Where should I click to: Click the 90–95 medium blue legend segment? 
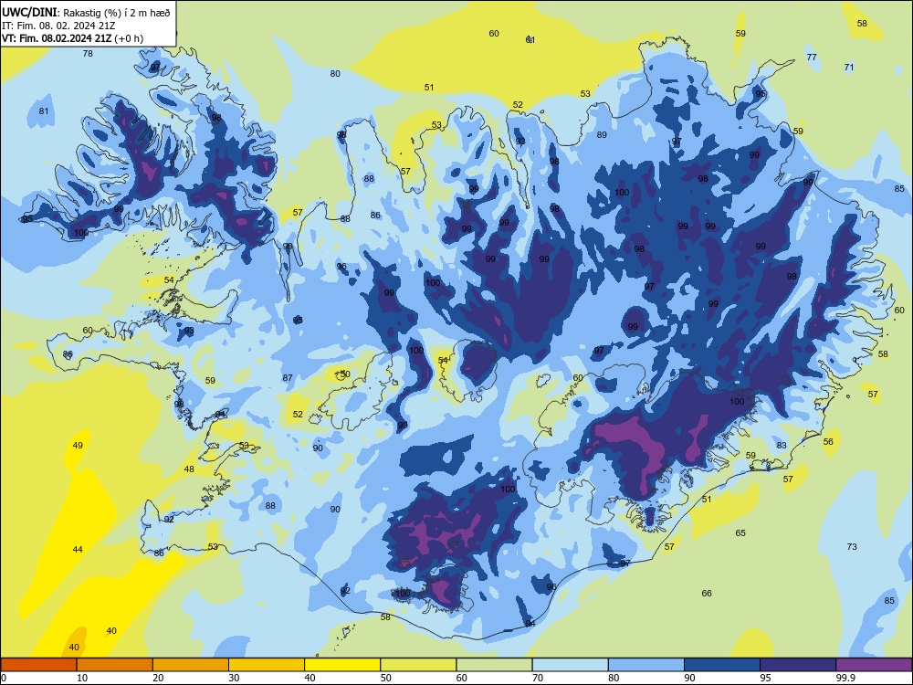pyautogui.click(x=722, y=665)
